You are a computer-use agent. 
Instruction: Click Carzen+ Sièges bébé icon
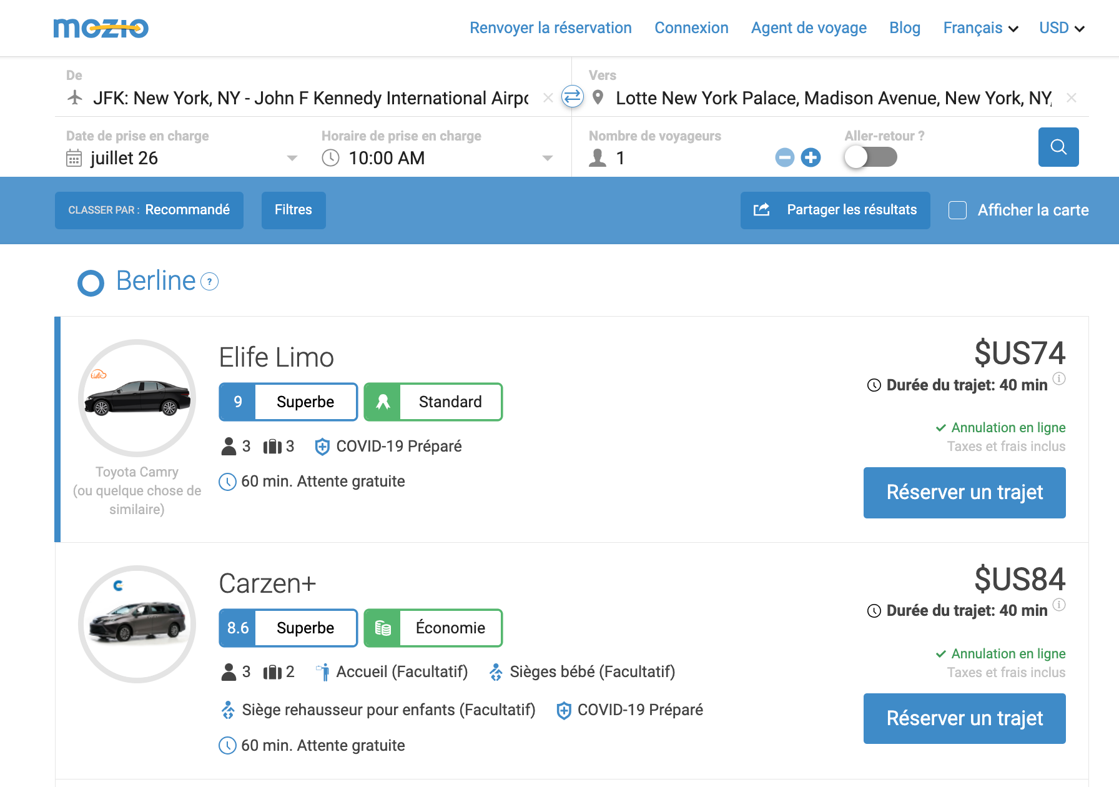[496, 672]
